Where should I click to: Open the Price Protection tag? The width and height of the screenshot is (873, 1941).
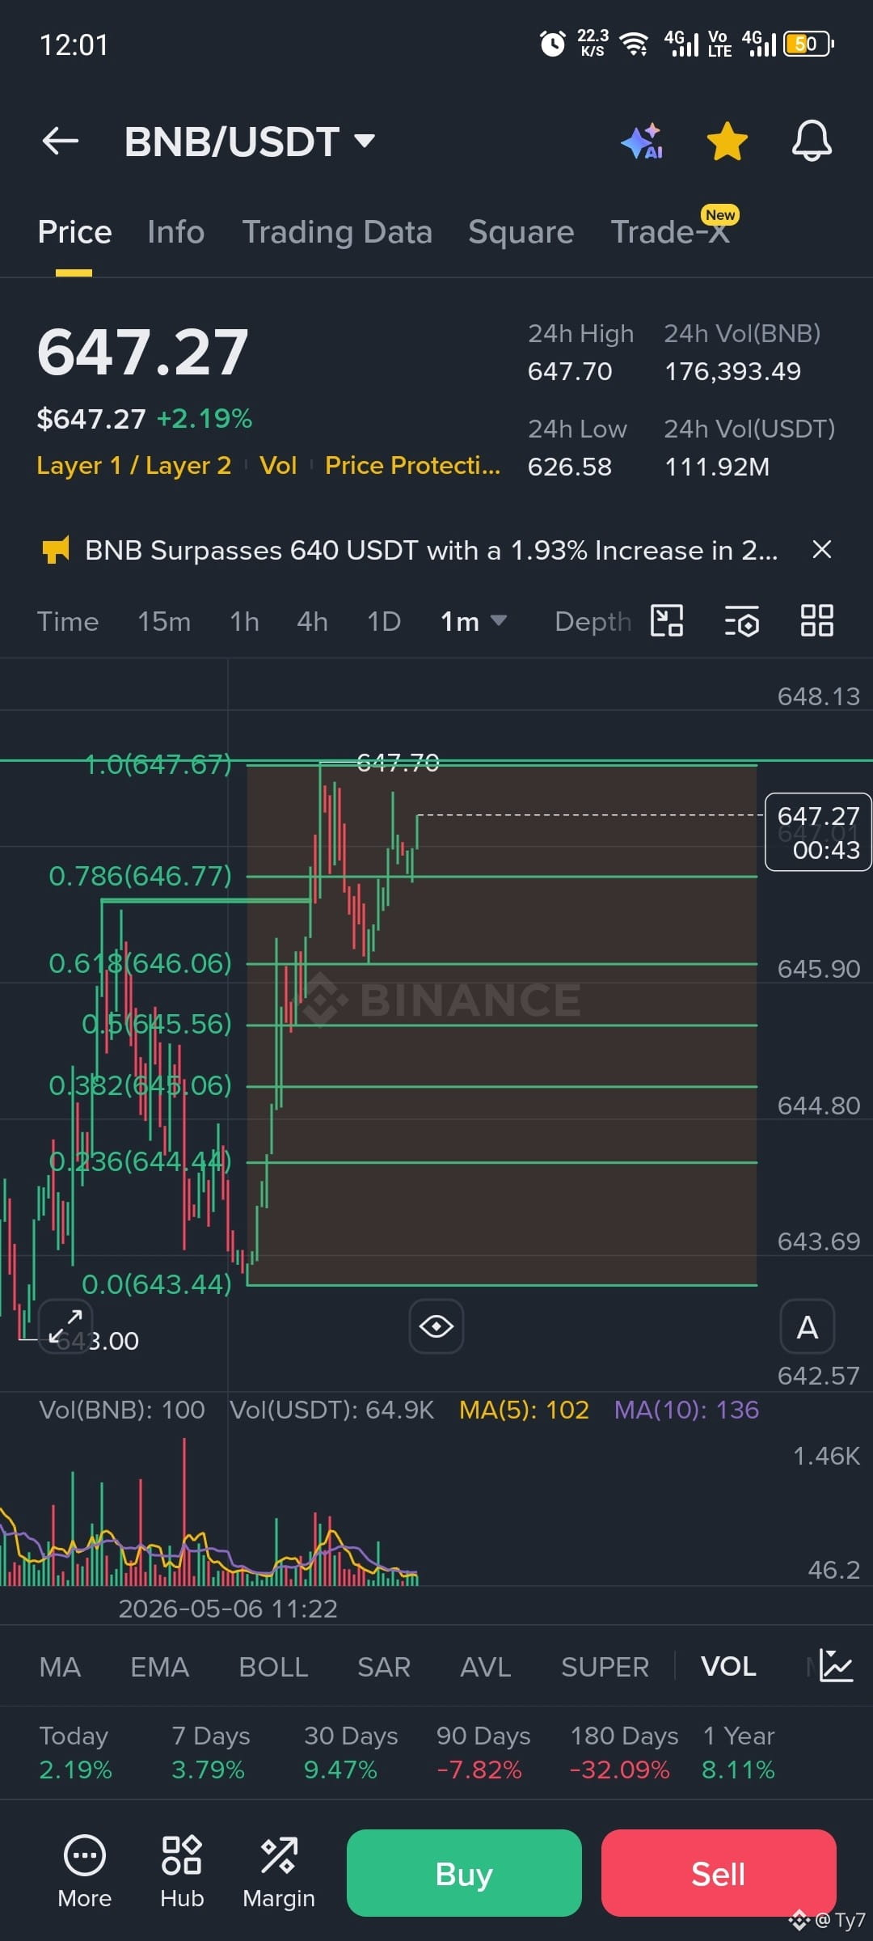point(412,465)
